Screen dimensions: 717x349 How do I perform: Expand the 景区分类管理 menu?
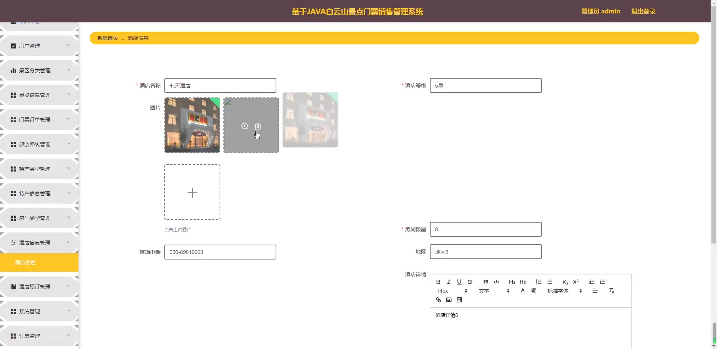(39, 70)
